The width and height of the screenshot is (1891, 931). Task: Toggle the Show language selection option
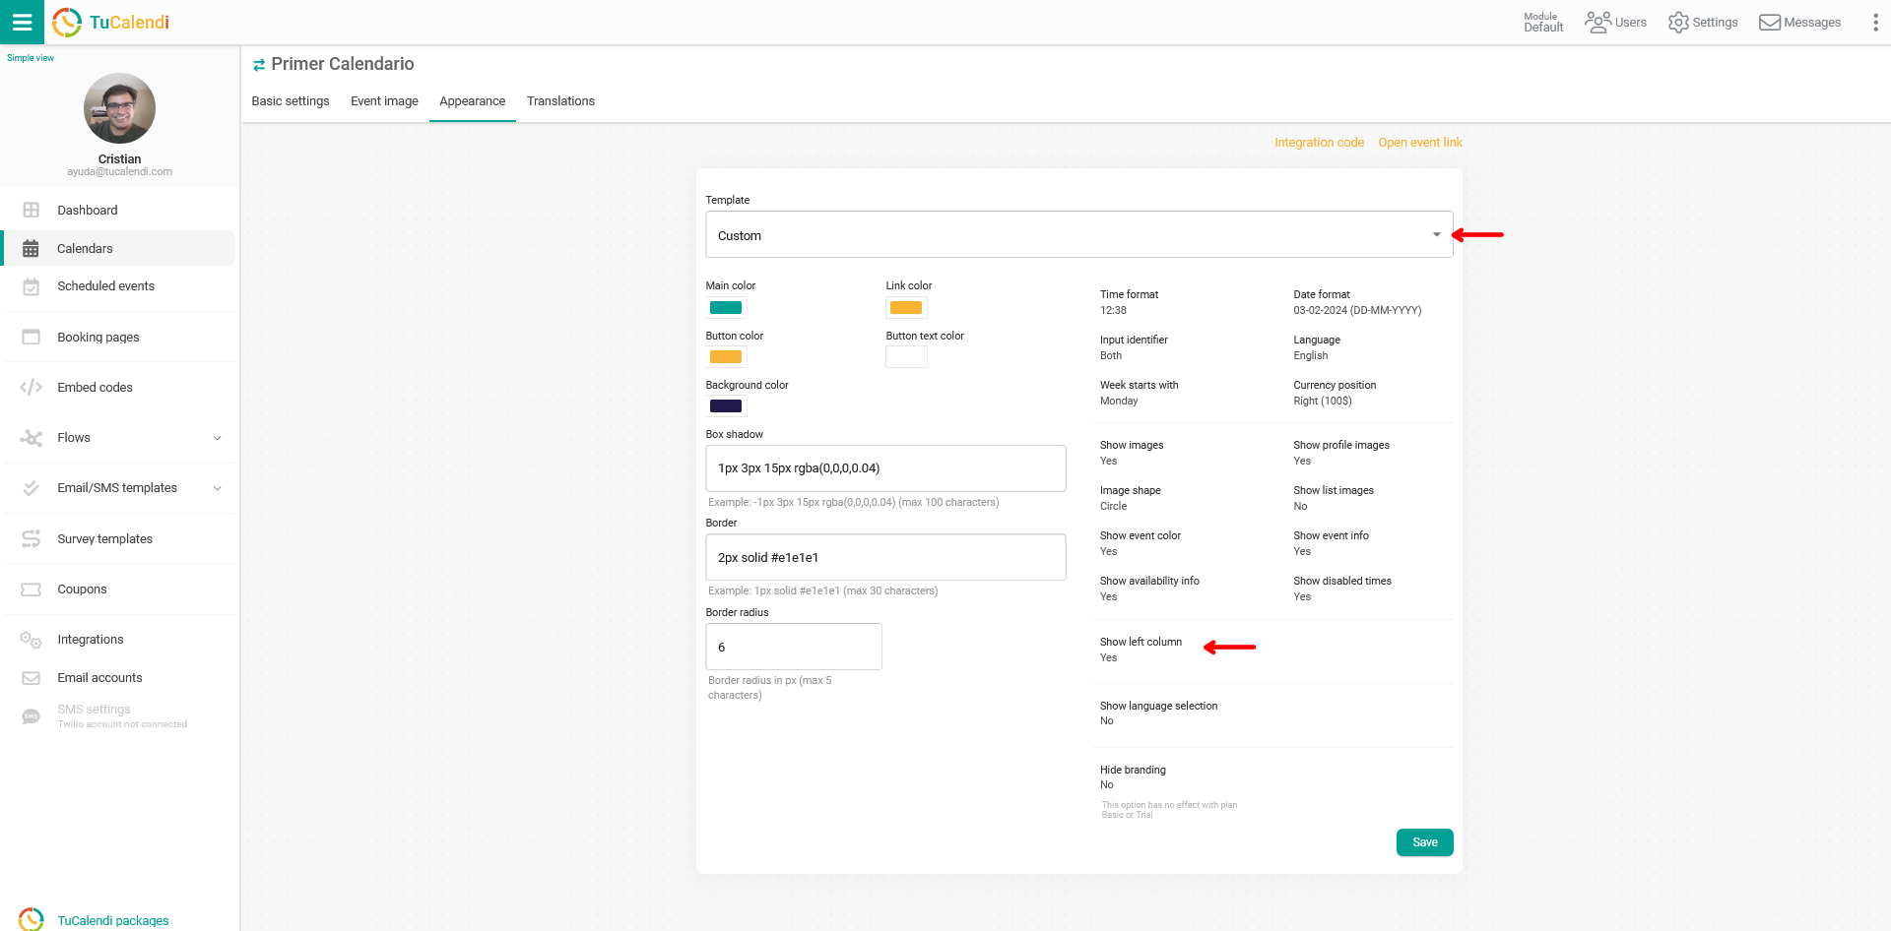pyautogui.click(x=1158, y=714)
